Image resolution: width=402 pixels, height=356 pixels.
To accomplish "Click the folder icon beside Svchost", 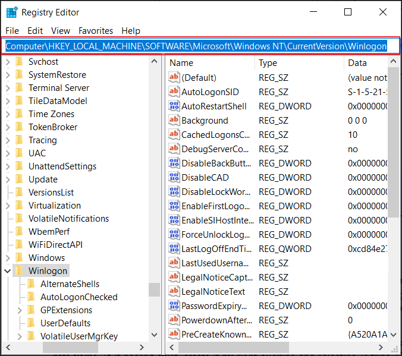I will [19, 61].
